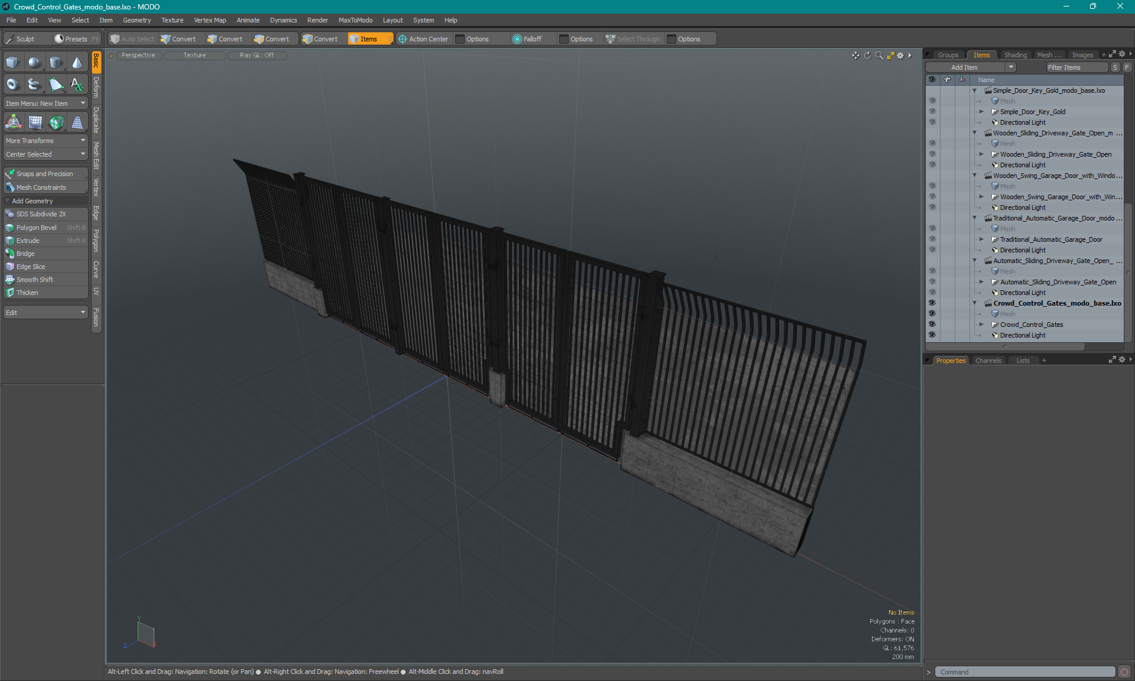Screen dimensions: 1135x681
Task: Click the Presets button
Action: [x=77, y=39]
